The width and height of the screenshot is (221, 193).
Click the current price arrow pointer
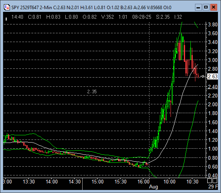point(202,76)
